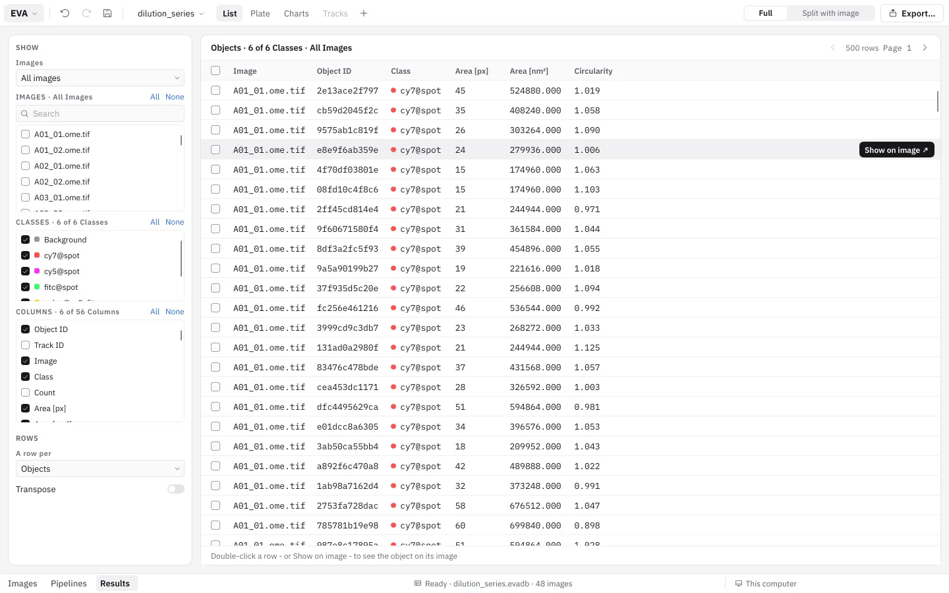Open the Images bottom tab
Viewport: 949px width, 593px height.
pos(22,584)
